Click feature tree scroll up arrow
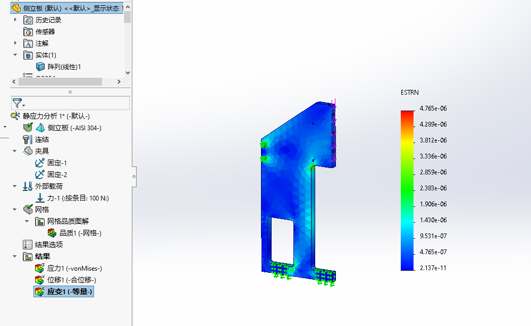Image resolution: width=531 pixels, height=326 pixels. pyautogui.click(x=128, y=7)
